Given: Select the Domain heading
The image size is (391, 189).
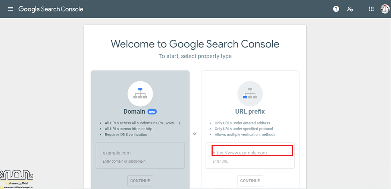Looking at the screenshot, I should tap(134, 111).
